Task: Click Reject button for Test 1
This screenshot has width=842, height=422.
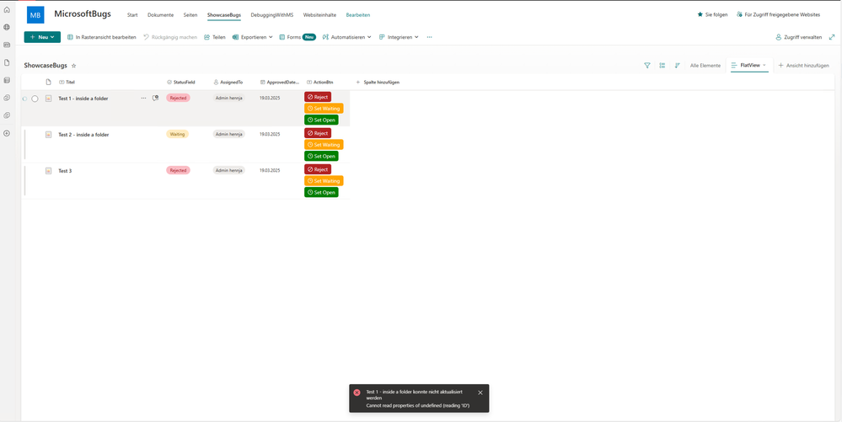Action: click(x=318, y=97)
